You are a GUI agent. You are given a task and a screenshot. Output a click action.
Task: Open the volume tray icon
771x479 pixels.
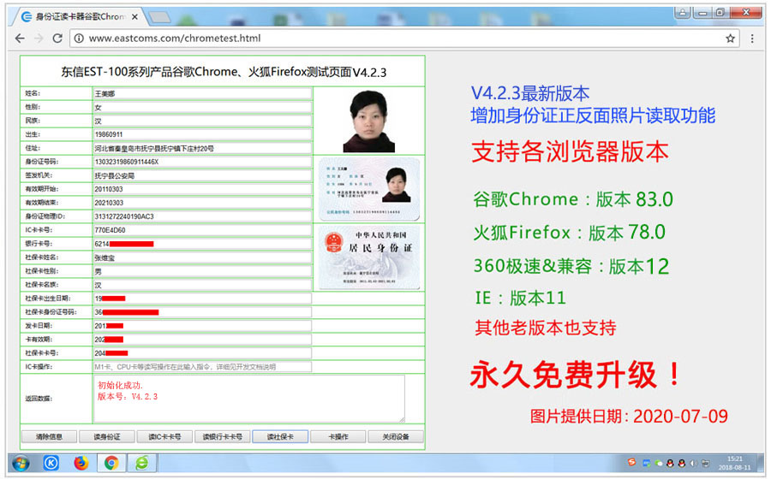(x=693, y=463)
